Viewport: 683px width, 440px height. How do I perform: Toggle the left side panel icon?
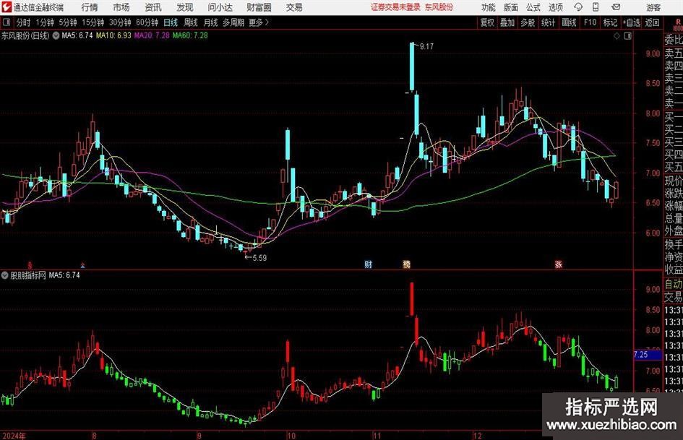click(6, 22)
